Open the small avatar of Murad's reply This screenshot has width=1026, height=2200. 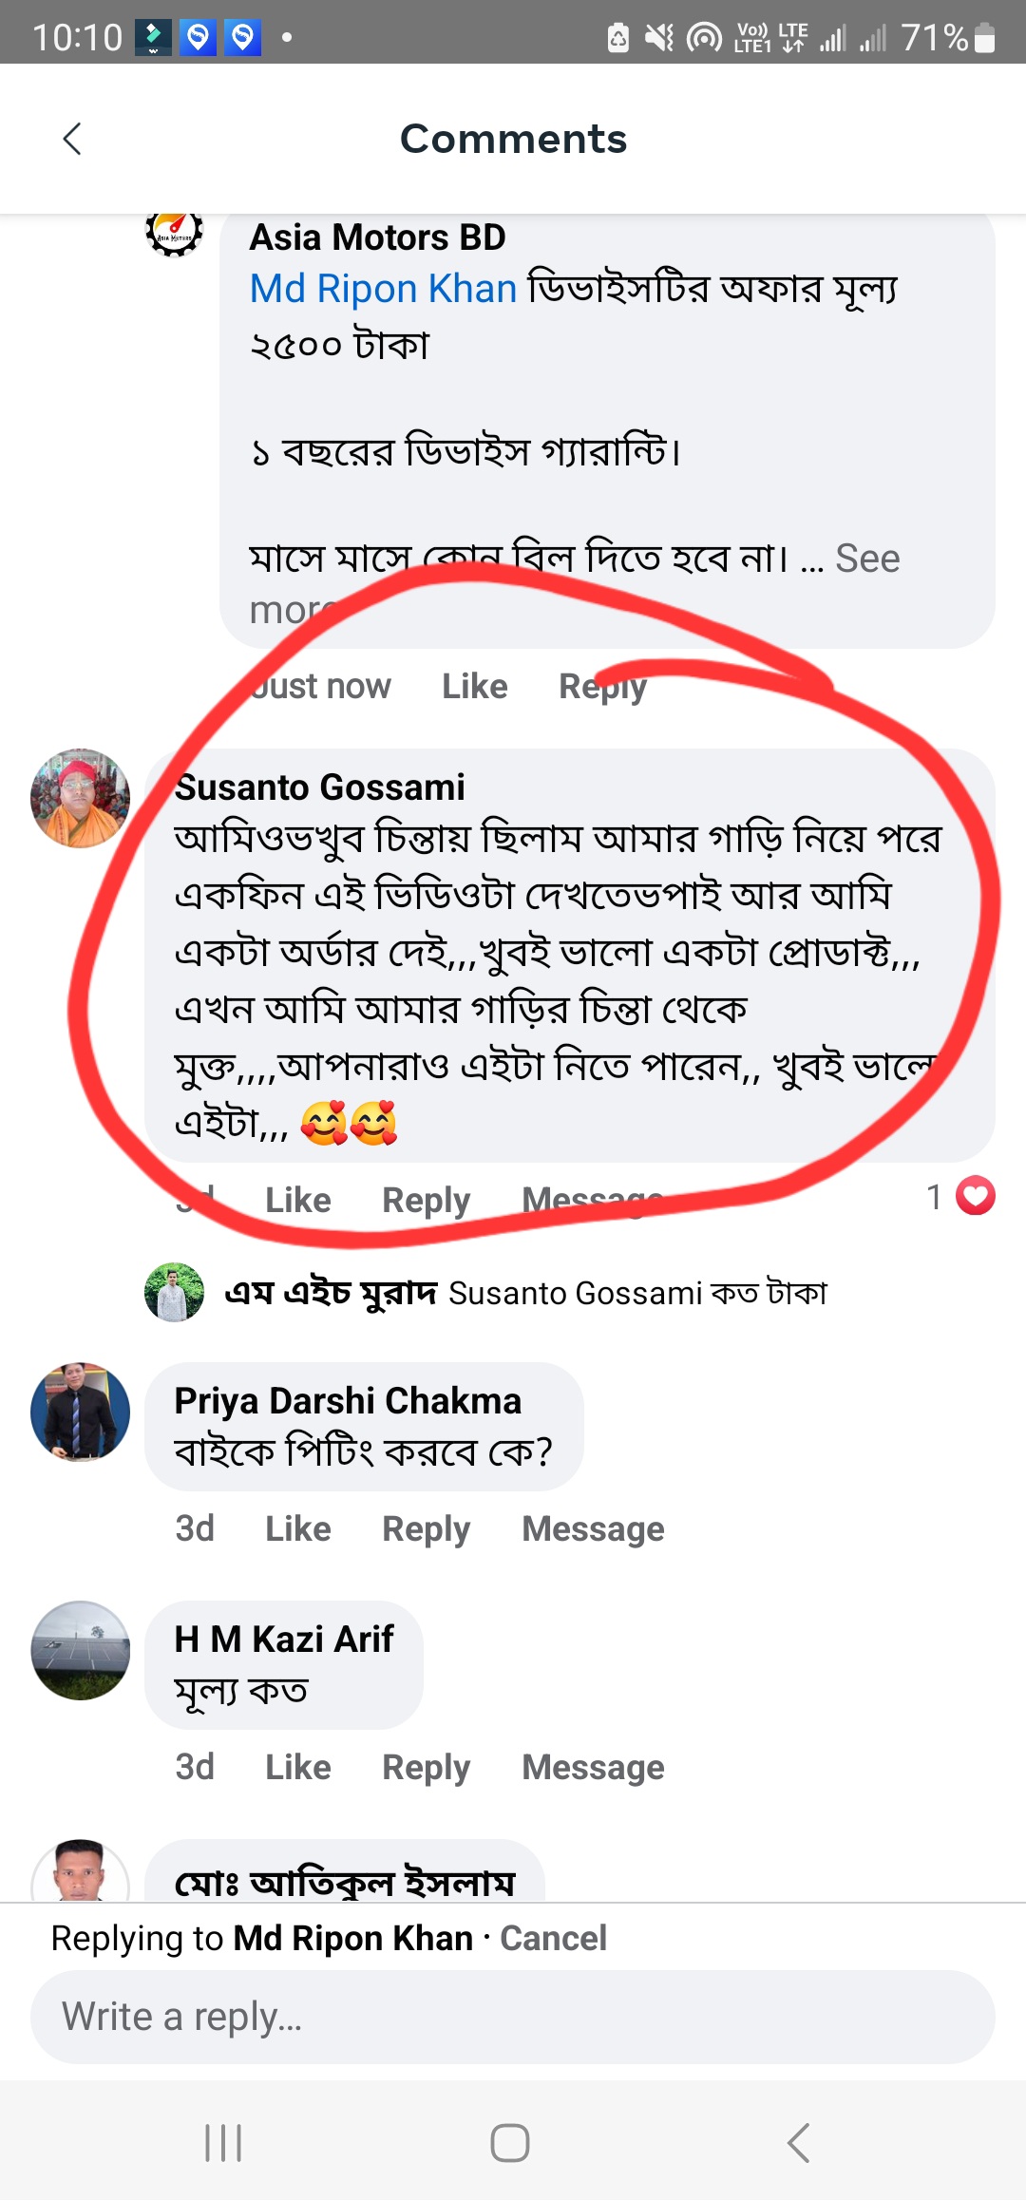pyautogui.click(x=174, y=1292)
